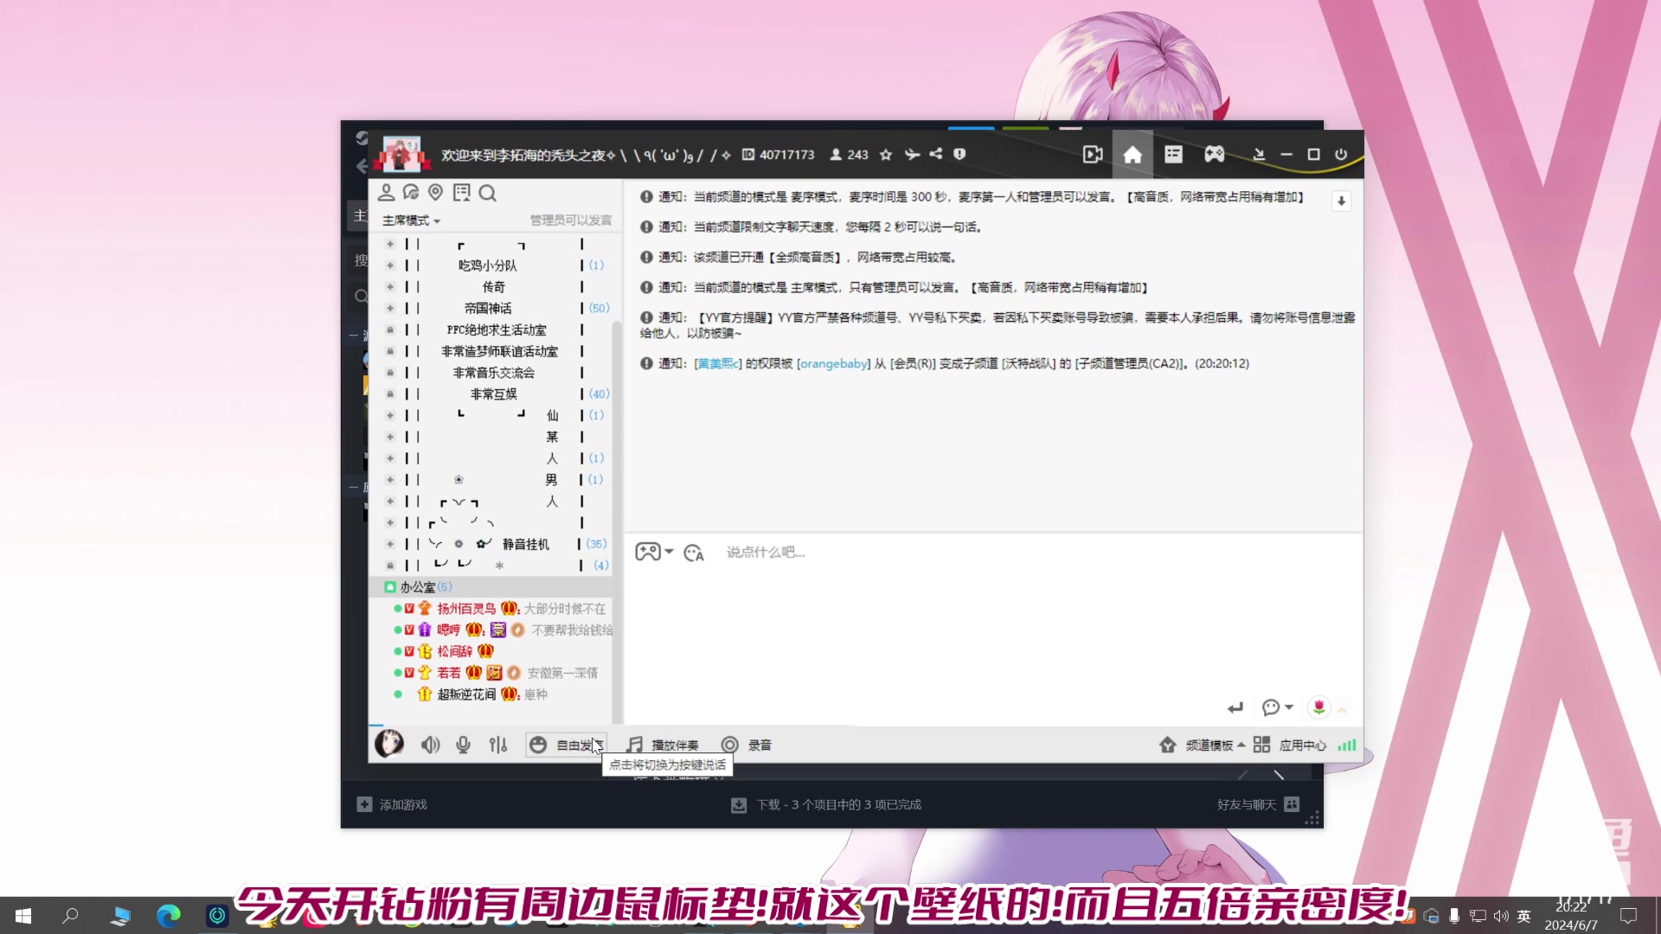The width and height of the screenshot is (1661, 934).
Task: Open the game controller dropdown in chat box
Action: pyautogui.click(x=654, y=552)
